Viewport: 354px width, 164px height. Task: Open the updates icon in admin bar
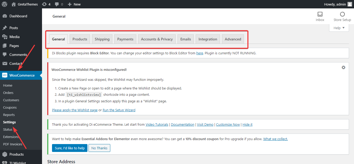[x=44, y=4]
